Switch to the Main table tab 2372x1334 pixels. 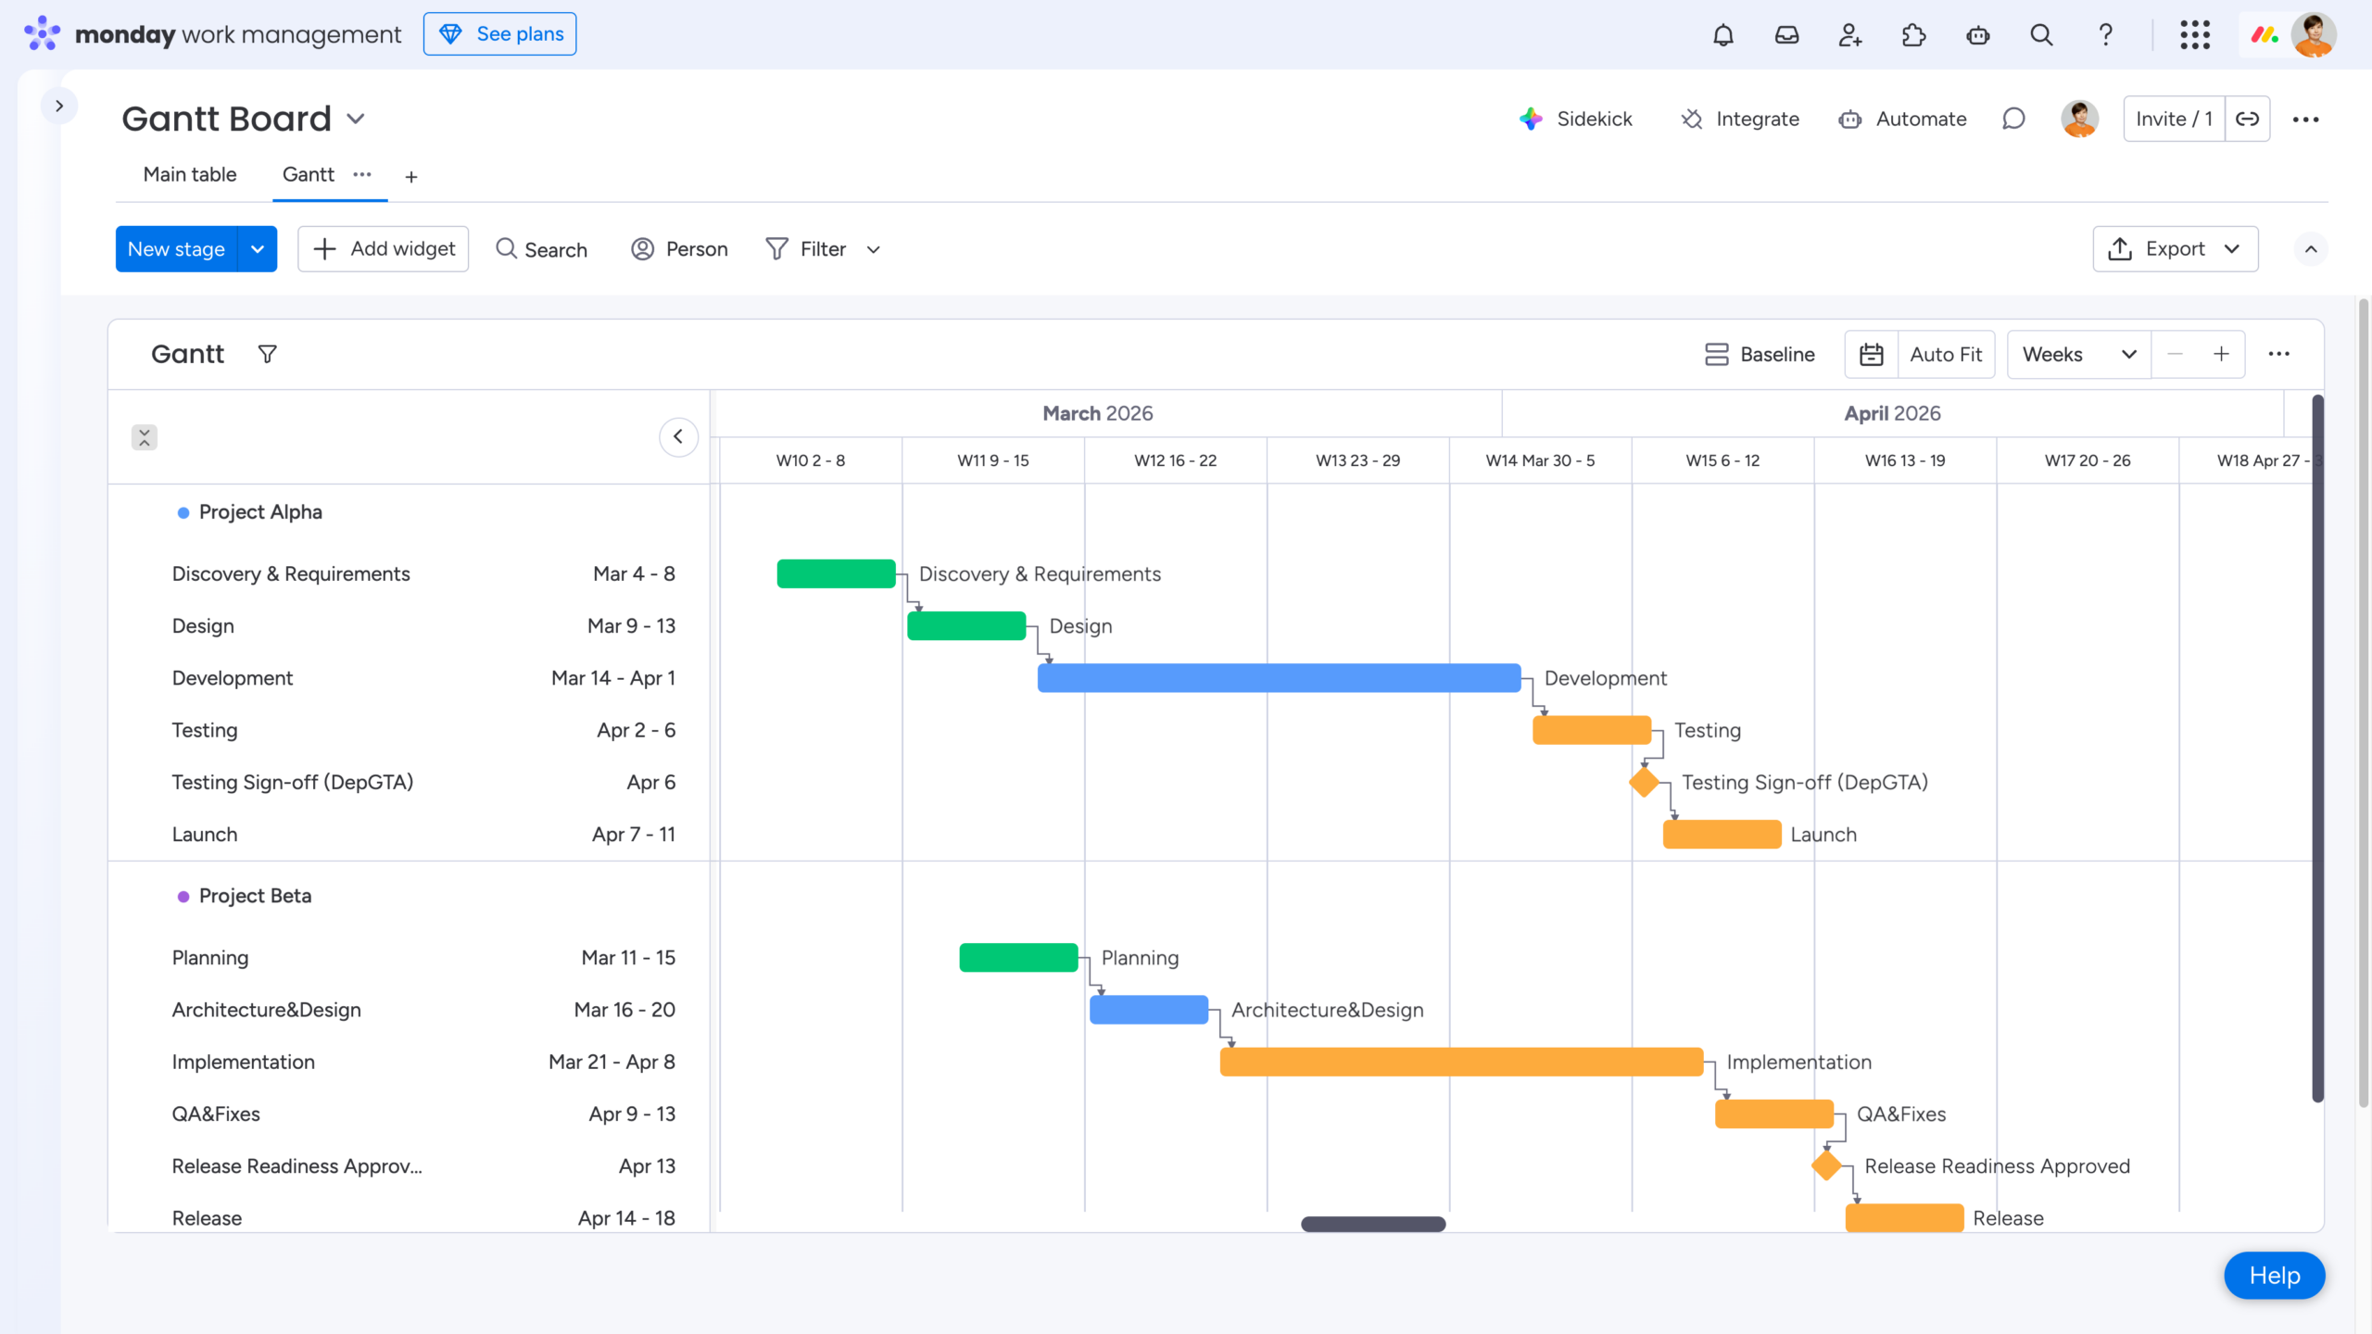189,174
